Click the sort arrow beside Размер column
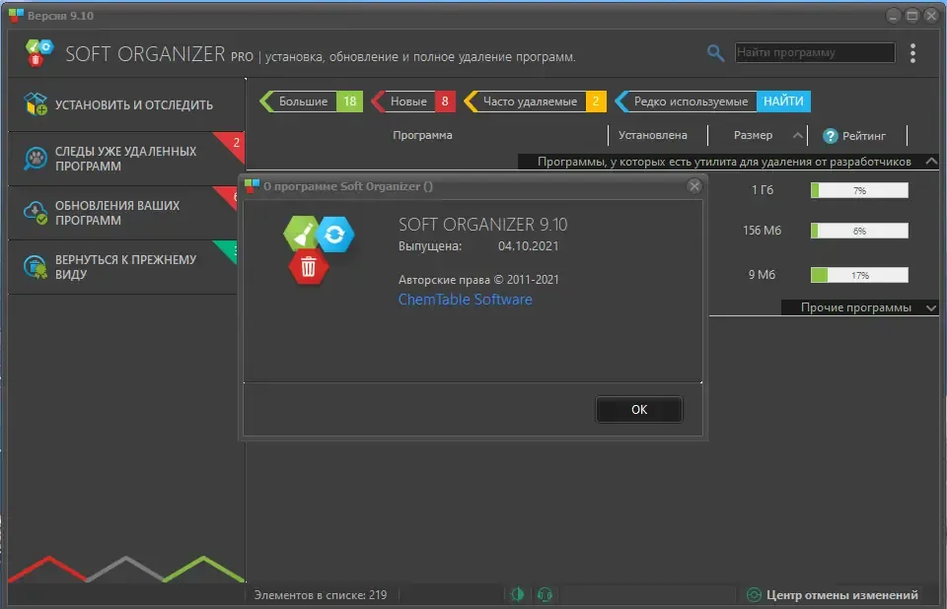The height and width of the screenshot is (609, 947). [798, 135]
